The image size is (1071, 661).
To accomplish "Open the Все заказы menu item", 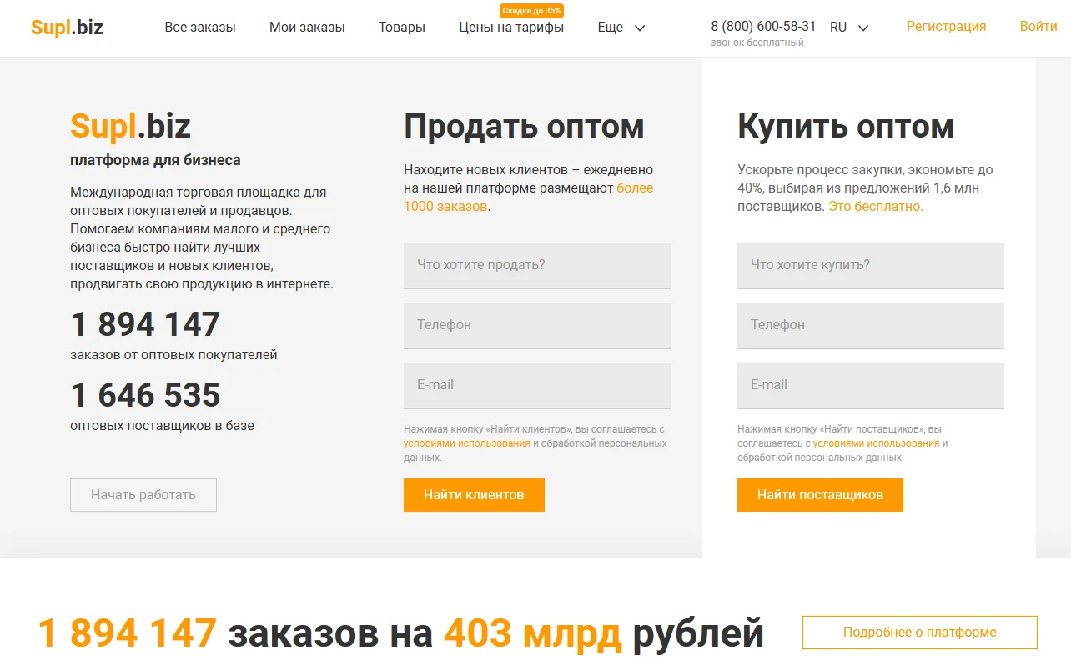I will [200, 28].
